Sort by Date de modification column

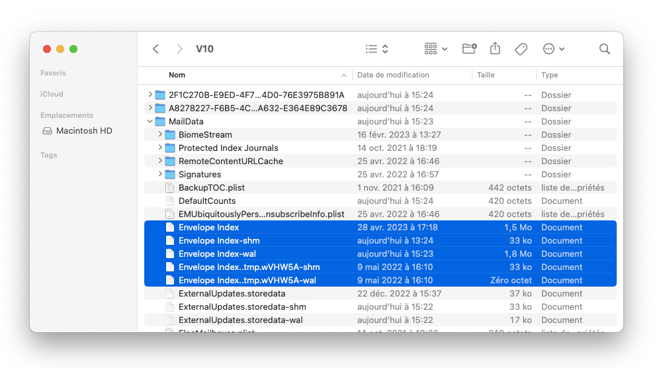[x=393, y=75]
